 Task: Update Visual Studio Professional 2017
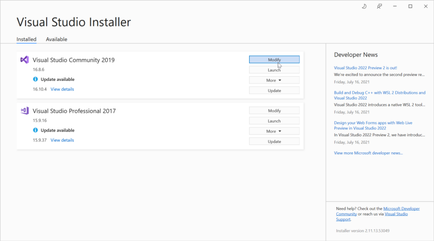[274, 141]
